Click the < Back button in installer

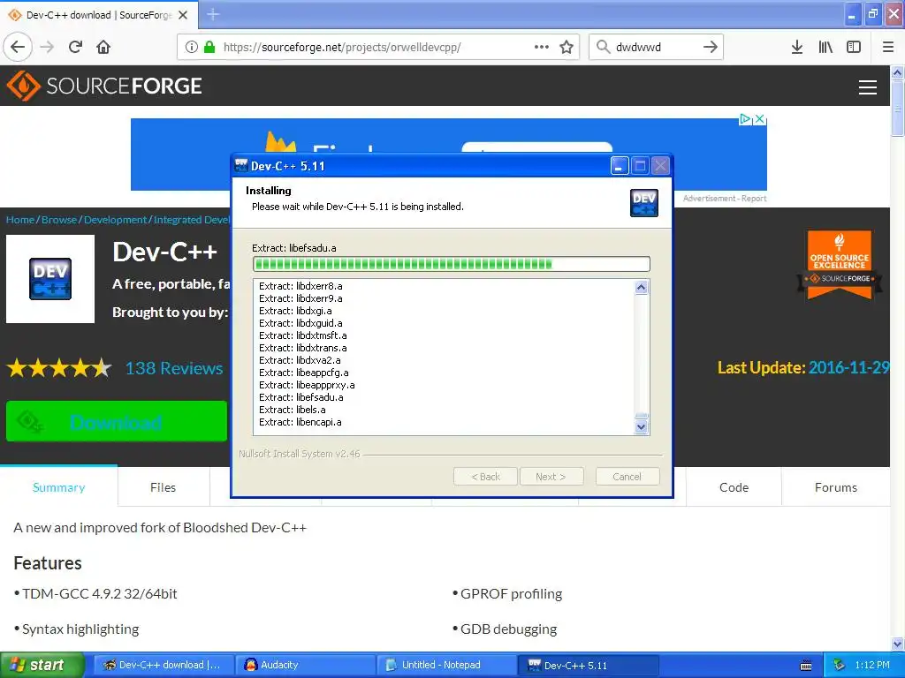[485, 477]
